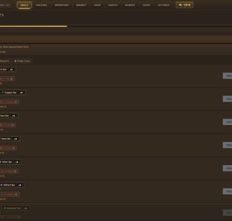The height and width of the screenshot is (221, 232).
Task: Select the Silver Bar recipe label
Action: [x=7, y=162]
